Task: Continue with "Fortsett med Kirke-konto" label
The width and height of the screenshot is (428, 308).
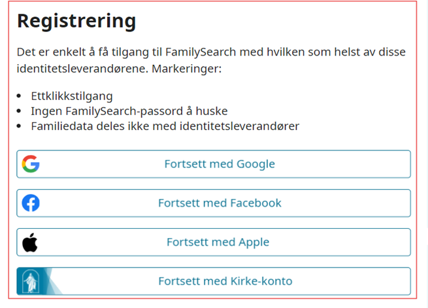Action: (x=225, y=281)
